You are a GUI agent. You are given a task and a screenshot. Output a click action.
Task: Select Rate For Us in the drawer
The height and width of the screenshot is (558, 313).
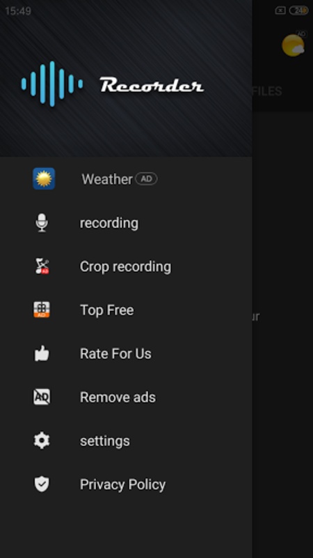126,354
